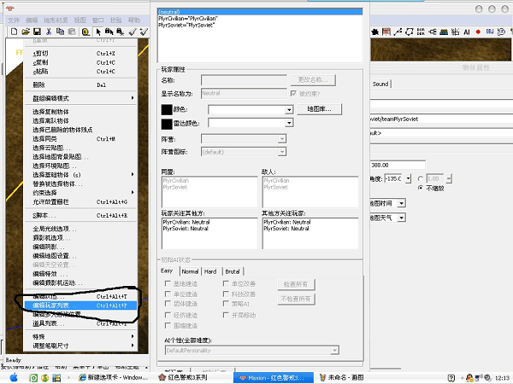Click the New file toolbar icon
The height and width of the screenshot is (384, 513).
click(x=15, y=32)
